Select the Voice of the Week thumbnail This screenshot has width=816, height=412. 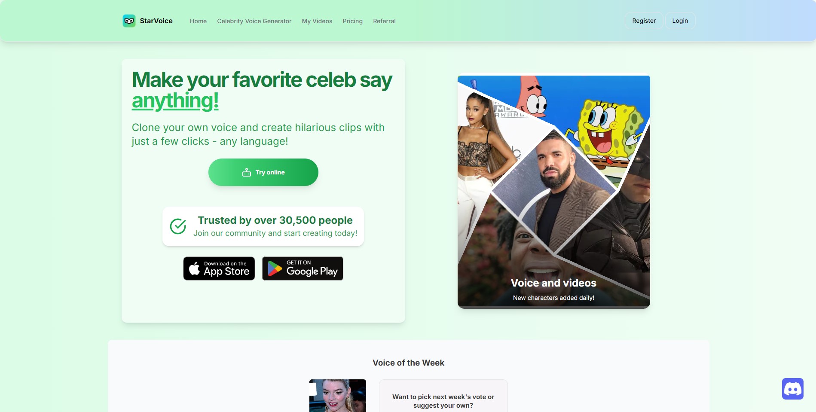[338, 396]
